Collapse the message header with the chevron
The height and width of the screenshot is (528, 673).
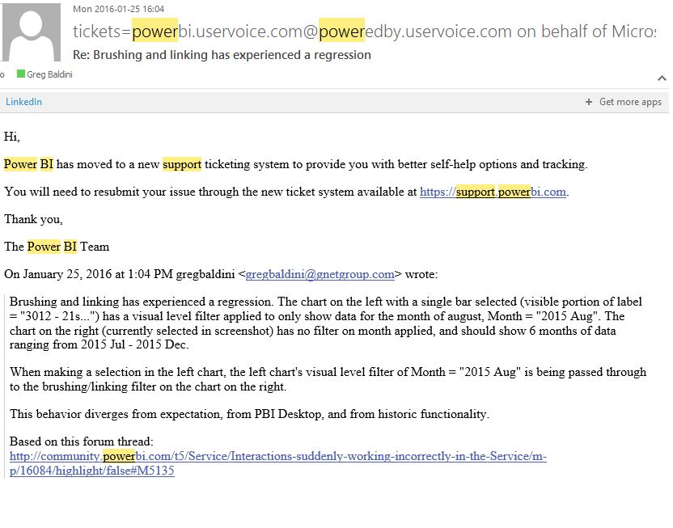click(662, 78)
